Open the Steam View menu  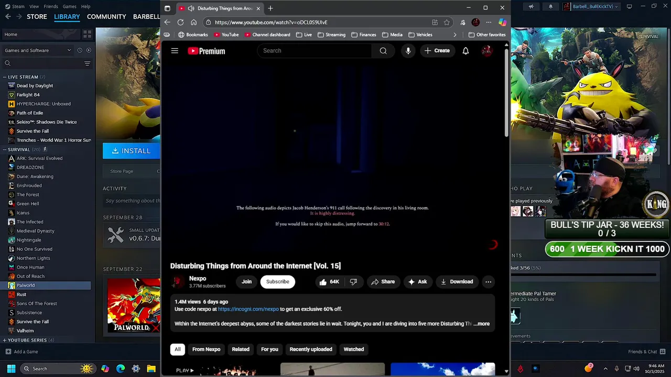[34, 6]
